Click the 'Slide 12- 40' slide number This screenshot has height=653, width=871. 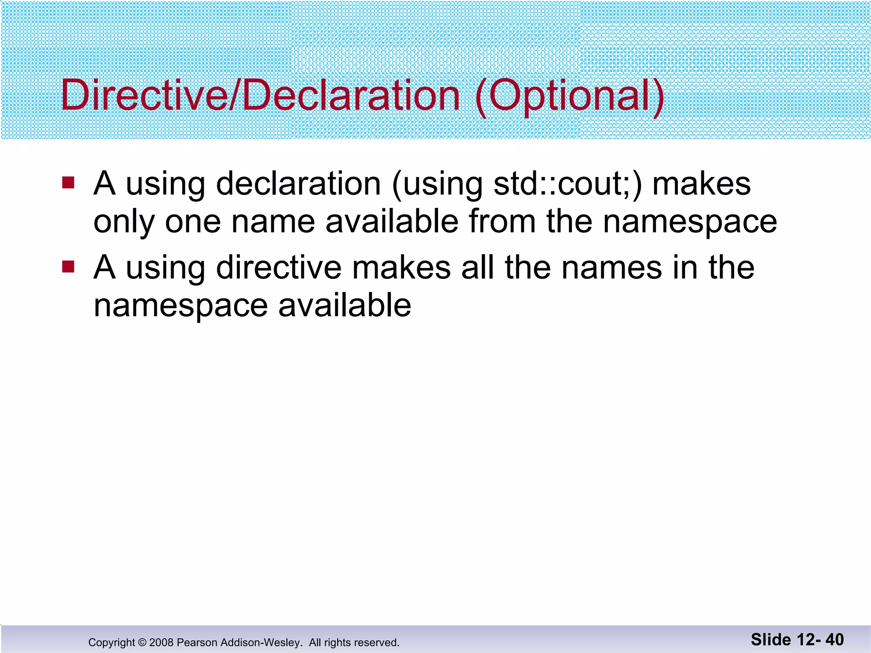pos(797,640)
